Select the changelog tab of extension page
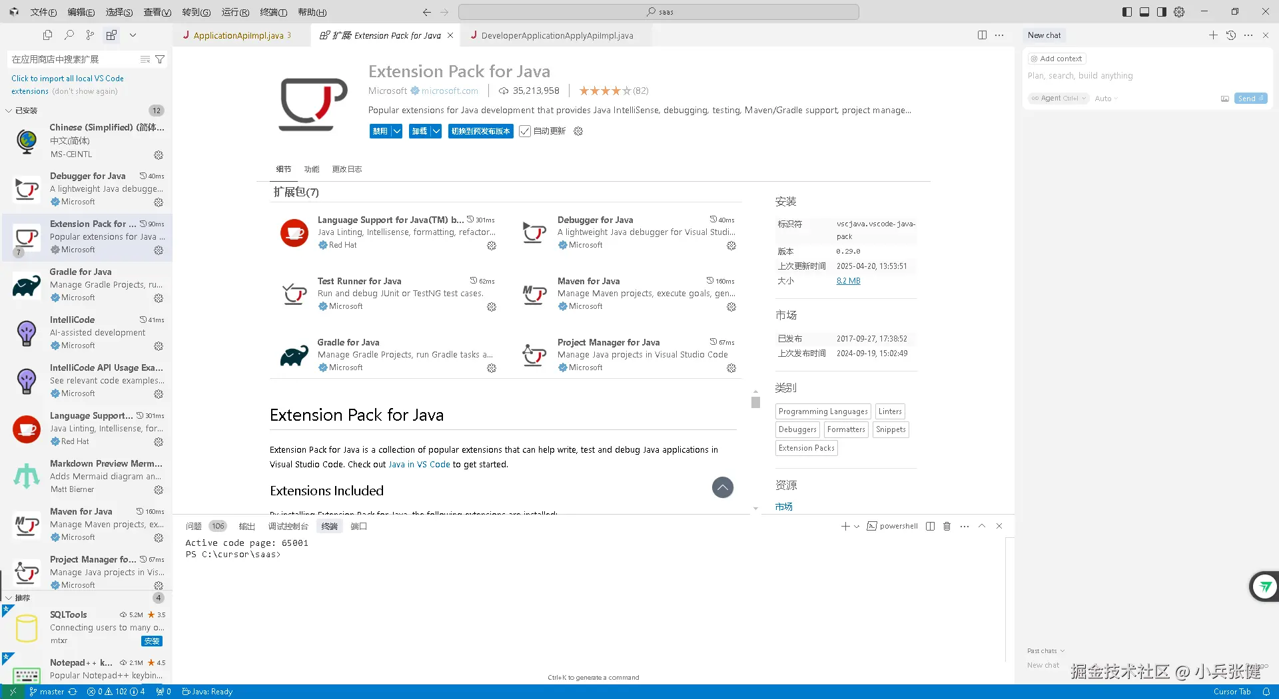This screenshot has height=699, width=1279. 347,169
